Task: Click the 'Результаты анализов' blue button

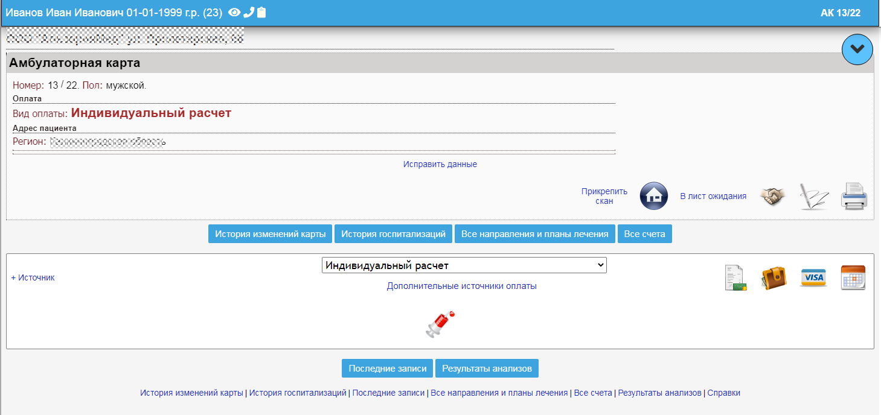Action: (x=487, y=369)
